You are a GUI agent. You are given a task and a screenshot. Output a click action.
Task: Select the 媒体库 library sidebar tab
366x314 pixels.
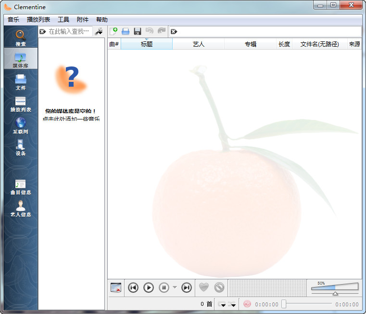click(21, 58)
